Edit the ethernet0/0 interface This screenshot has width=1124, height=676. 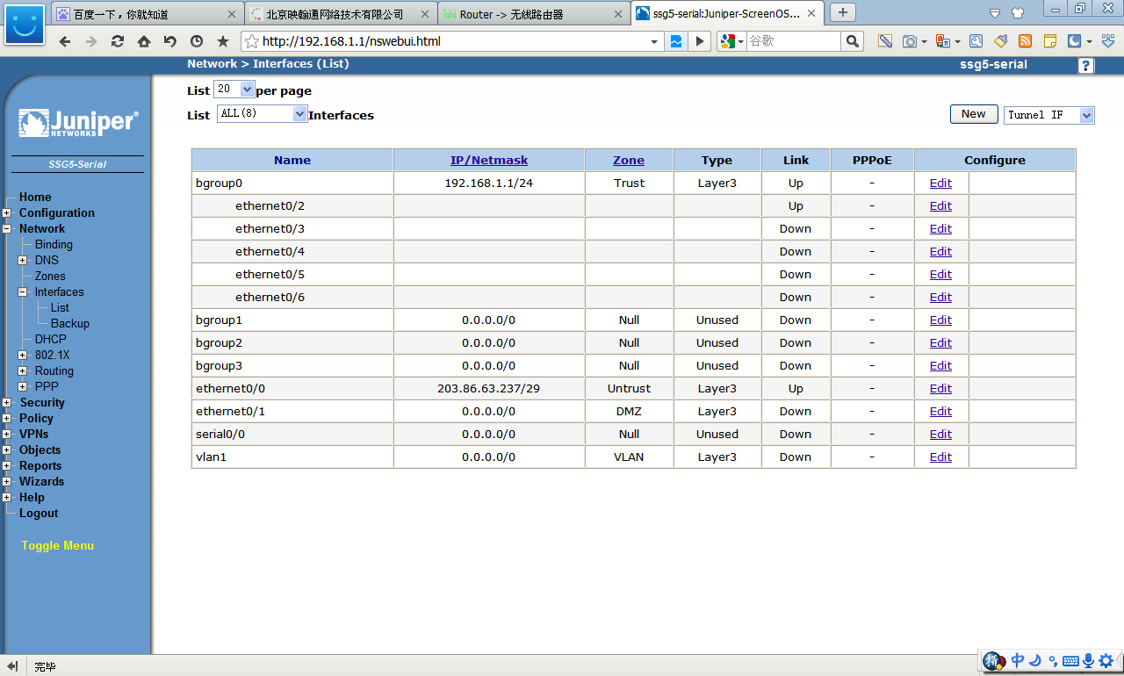point(940,389)
